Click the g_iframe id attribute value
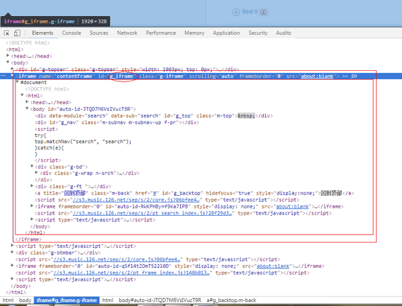This screenshot has width=402, height=306. 121,76
